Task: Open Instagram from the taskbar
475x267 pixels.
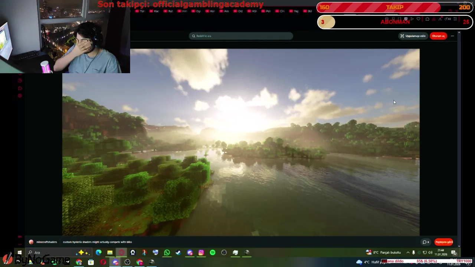Action: tap(201, 253)
